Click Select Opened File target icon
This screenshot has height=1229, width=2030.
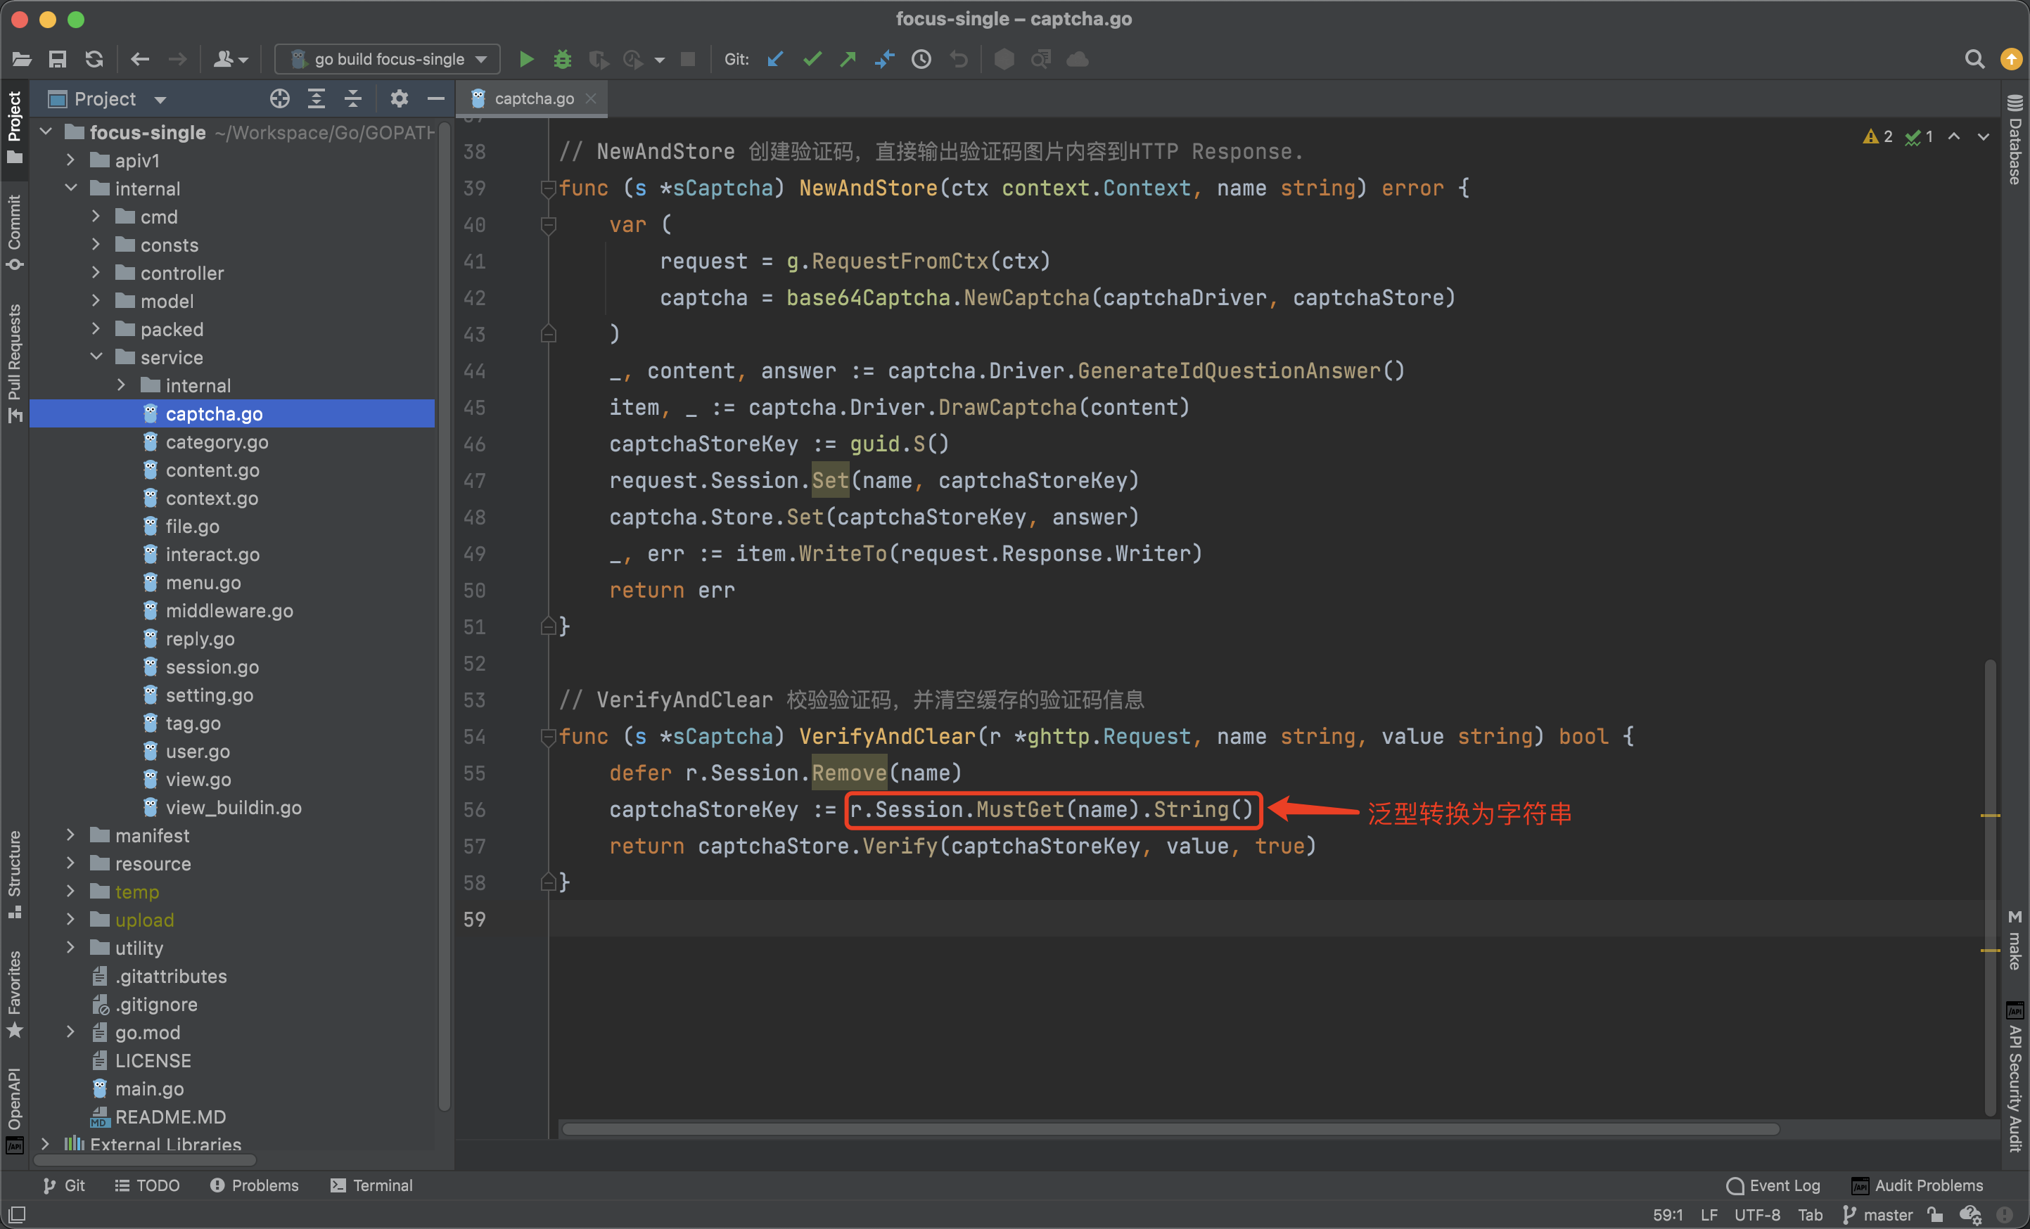[x=279, y=99]
